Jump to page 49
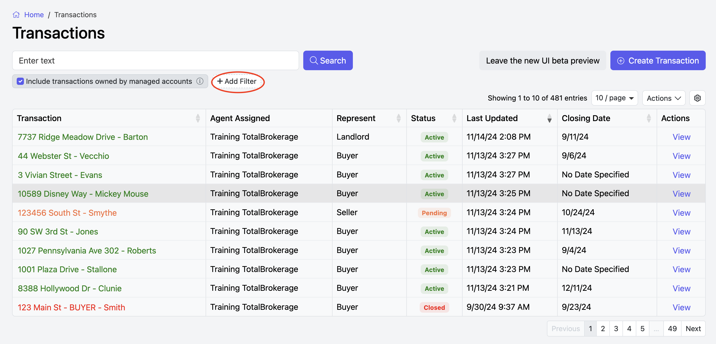716x344 pixels. click(x=672, y=328)
